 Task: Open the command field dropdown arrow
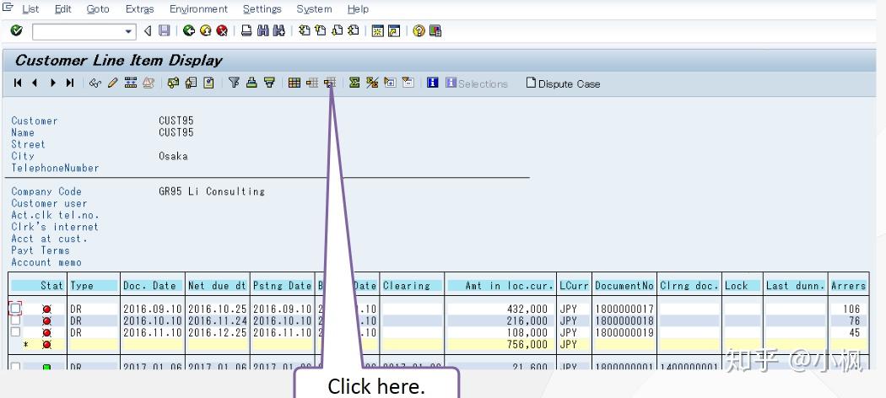129,31
